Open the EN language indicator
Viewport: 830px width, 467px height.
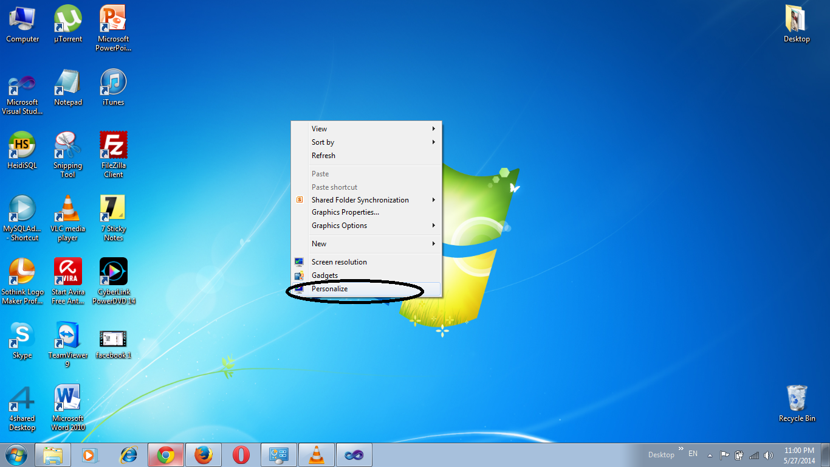pos(693,454)
